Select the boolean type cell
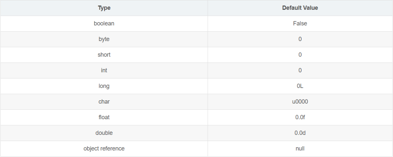The width and height of the screenshot is (393, 157). [104, 23]
